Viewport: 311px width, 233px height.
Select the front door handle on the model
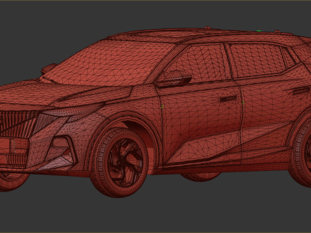coord(228,99)
